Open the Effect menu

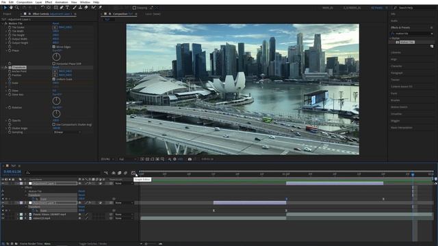pyautogui.click(x=49, y=2)
